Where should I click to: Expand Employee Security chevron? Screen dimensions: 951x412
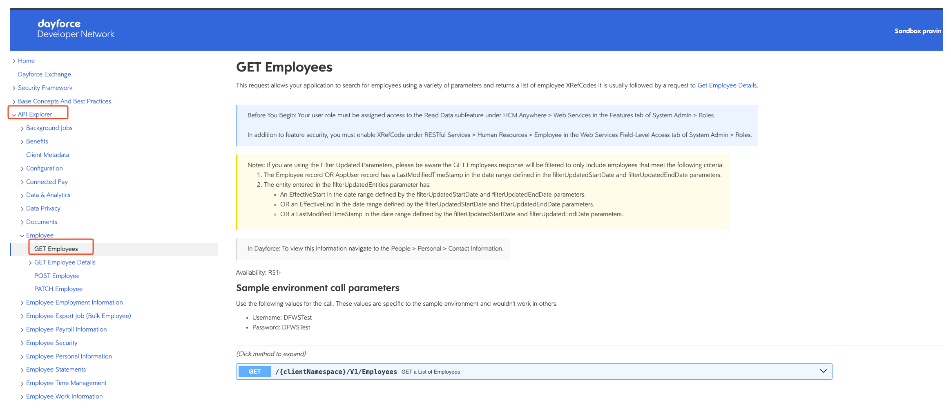pos(22,343)
